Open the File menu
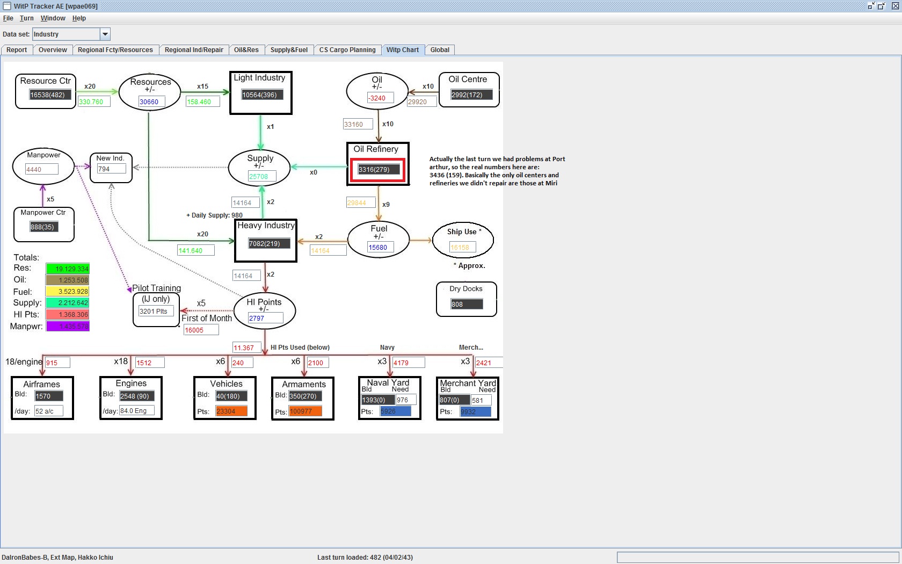This screenshot has width=902, height=564. 8,18
